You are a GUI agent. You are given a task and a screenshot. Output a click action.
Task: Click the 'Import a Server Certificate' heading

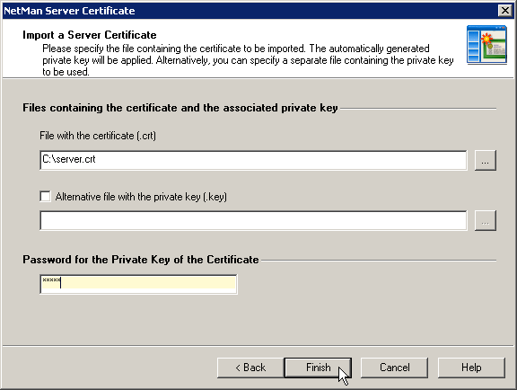[90, 35]
